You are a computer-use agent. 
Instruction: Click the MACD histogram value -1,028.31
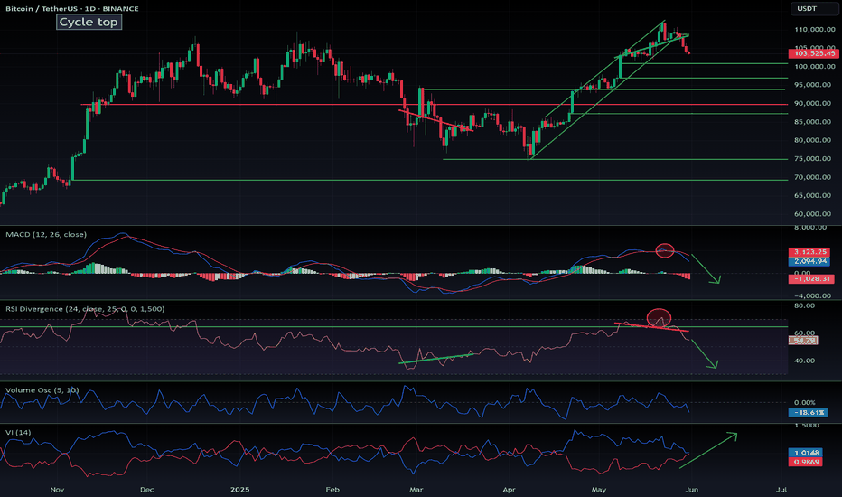(811, 279)
